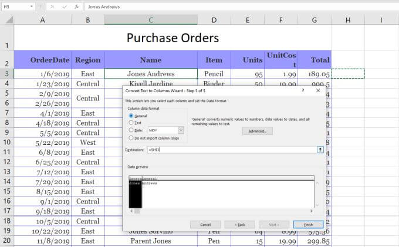399x247 pixels.
Task: Click the wizard Help question mark
Action: 303,91
